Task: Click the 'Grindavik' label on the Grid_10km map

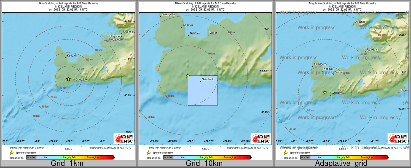Action: tap(208, 79)
